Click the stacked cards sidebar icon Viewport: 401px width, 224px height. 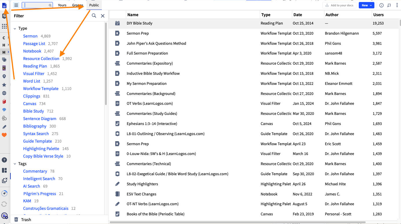pyautogui.click(x=4, y=60)
